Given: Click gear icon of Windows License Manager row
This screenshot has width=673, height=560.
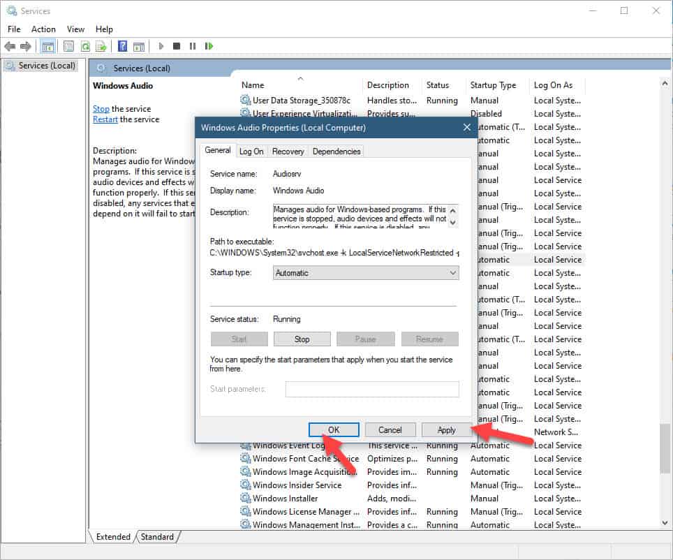Looking at the screenshot, I should (x=245, y=512).
